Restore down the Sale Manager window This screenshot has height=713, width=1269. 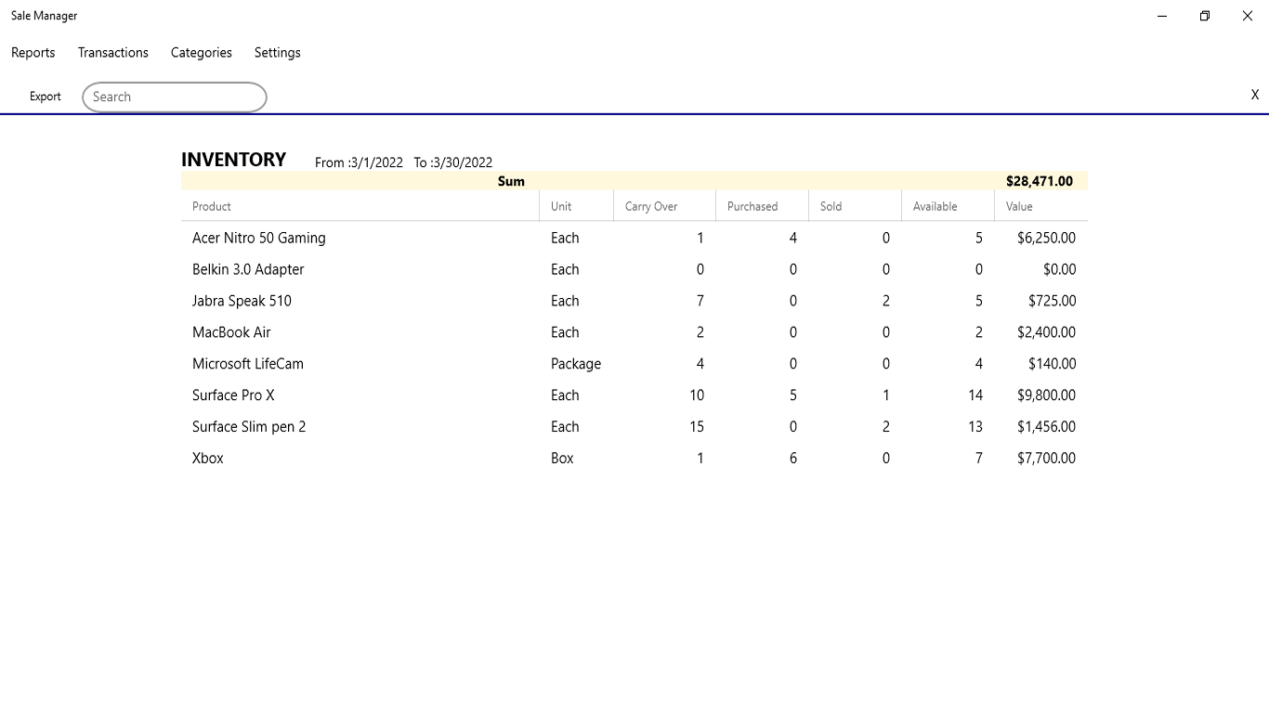click(x=1205, y=16)
